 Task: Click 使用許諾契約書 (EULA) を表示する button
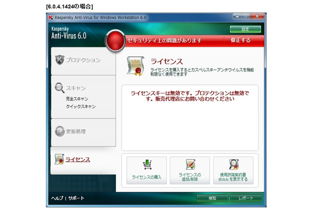(x=233, y=171)
